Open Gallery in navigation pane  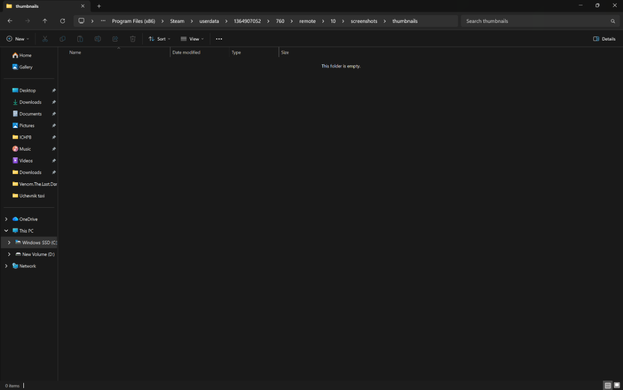pos(25,67)
